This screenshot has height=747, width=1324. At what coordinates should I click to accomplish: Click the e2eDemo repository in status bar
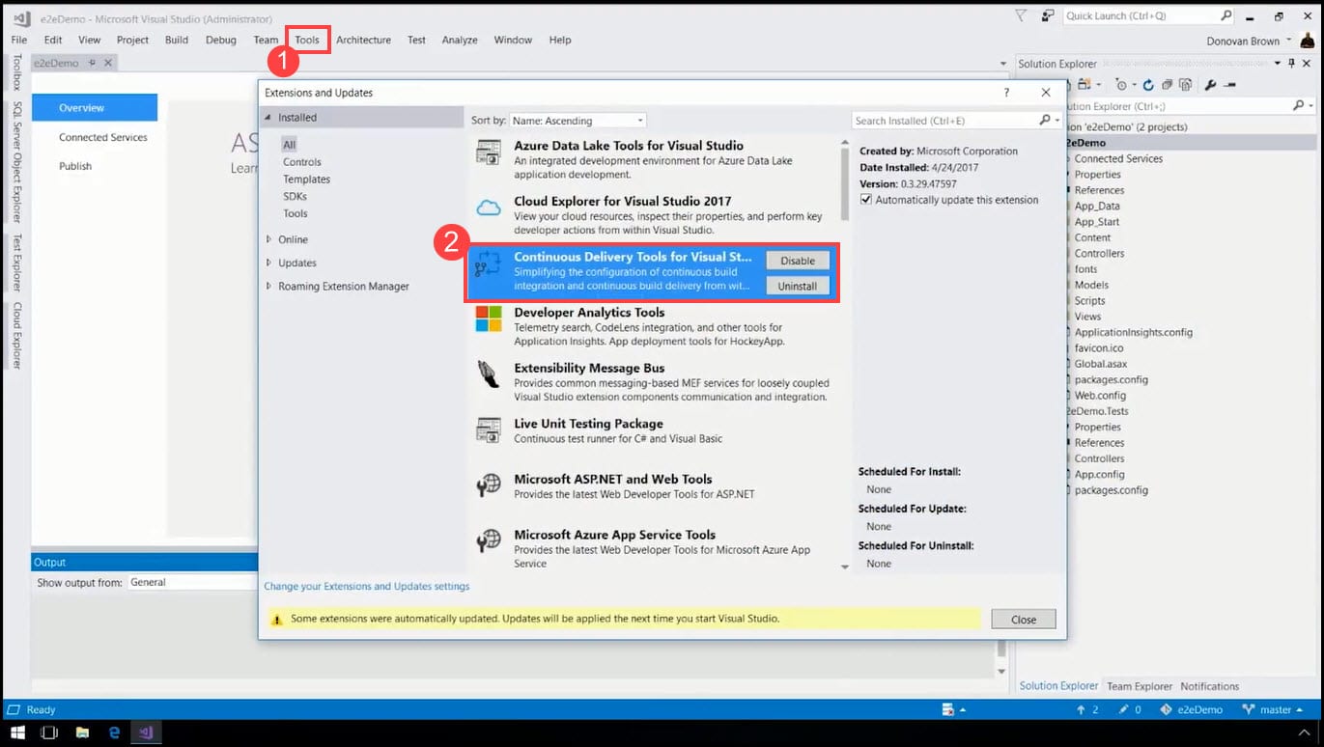tap(1191, 709)
